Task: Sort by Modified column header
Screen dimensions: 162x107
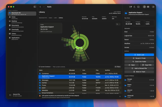Action: click(107, 70)
